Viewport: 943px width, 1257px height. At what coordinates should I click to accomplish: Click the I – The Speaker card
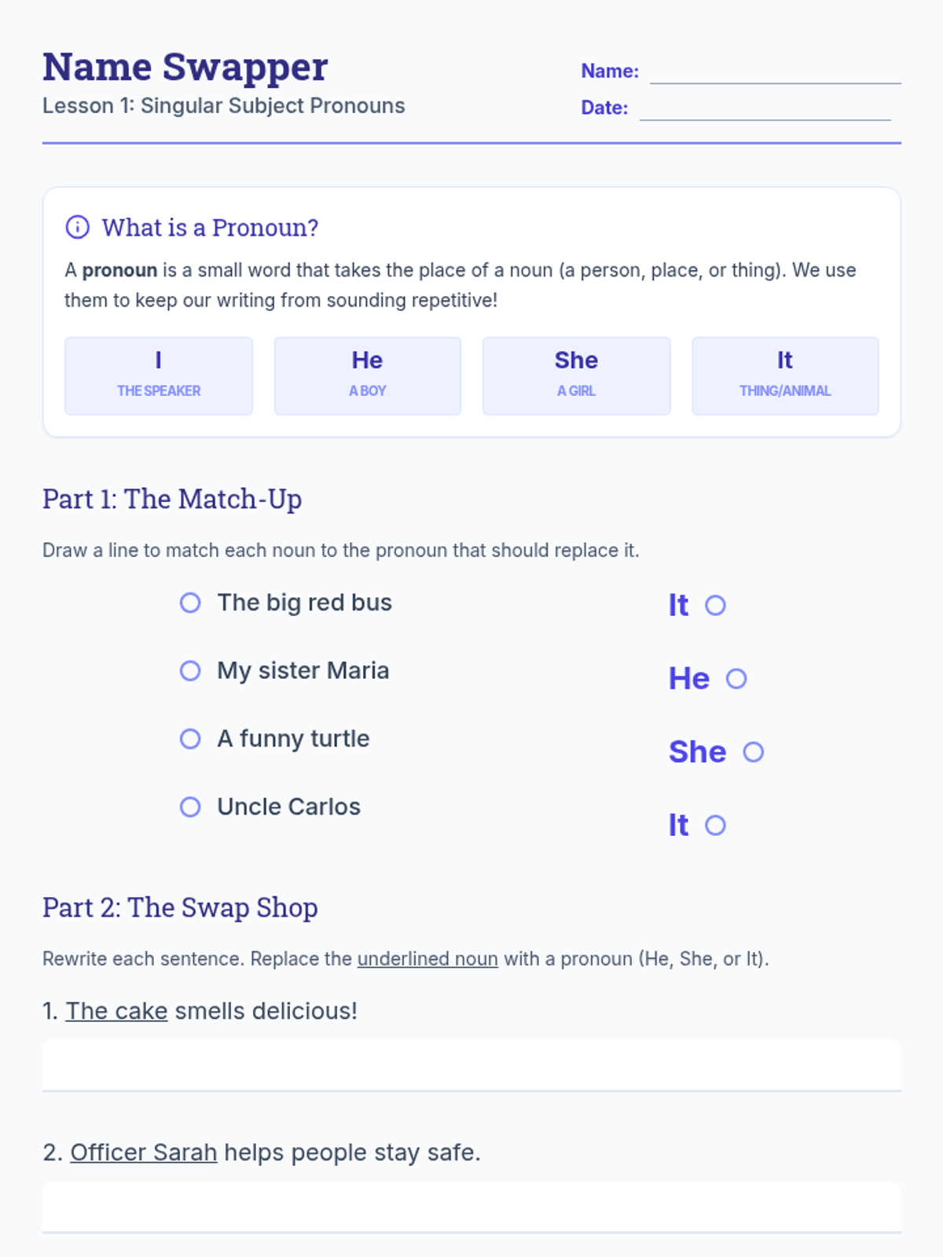coord(159,376)
